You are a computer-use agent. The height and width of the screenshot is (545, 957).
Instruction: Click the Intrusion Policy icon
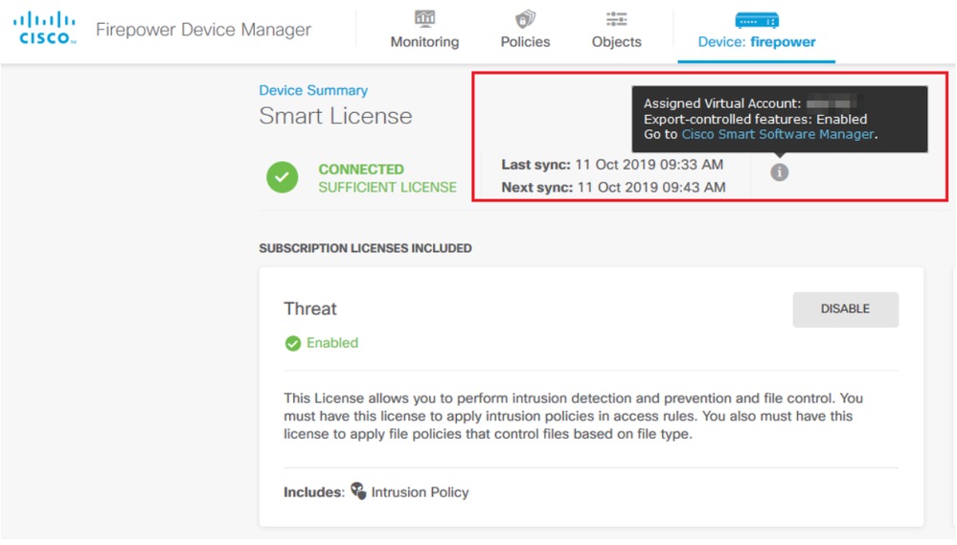pos(358,491)
